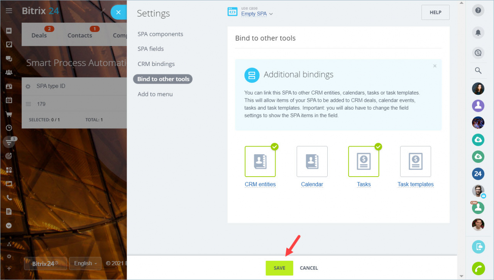Open notifications bell icon
The width and height of the screenshot is (494, 280).
(478, 33)
